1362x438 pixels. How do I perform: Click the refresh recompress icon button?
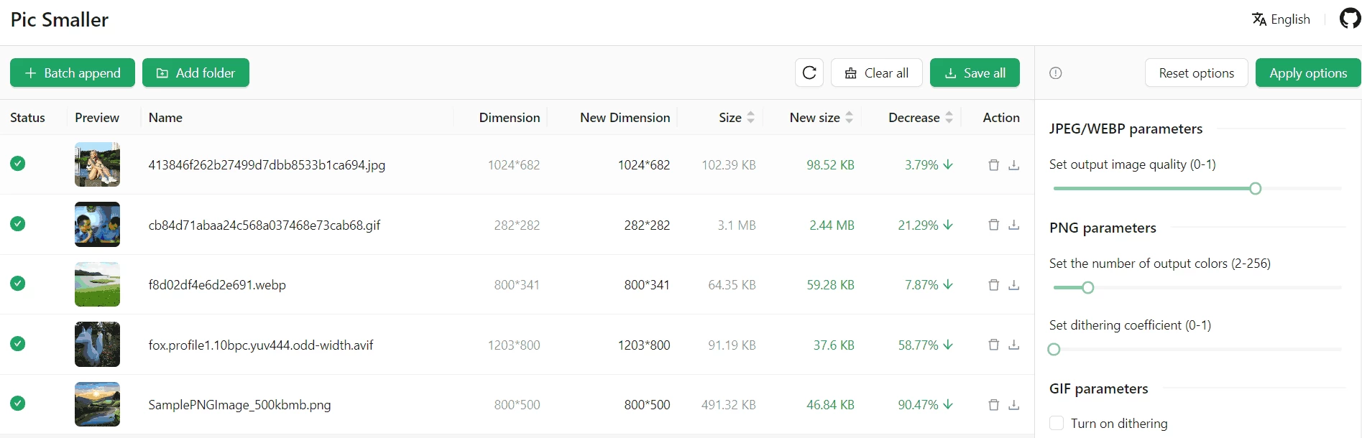809,73
